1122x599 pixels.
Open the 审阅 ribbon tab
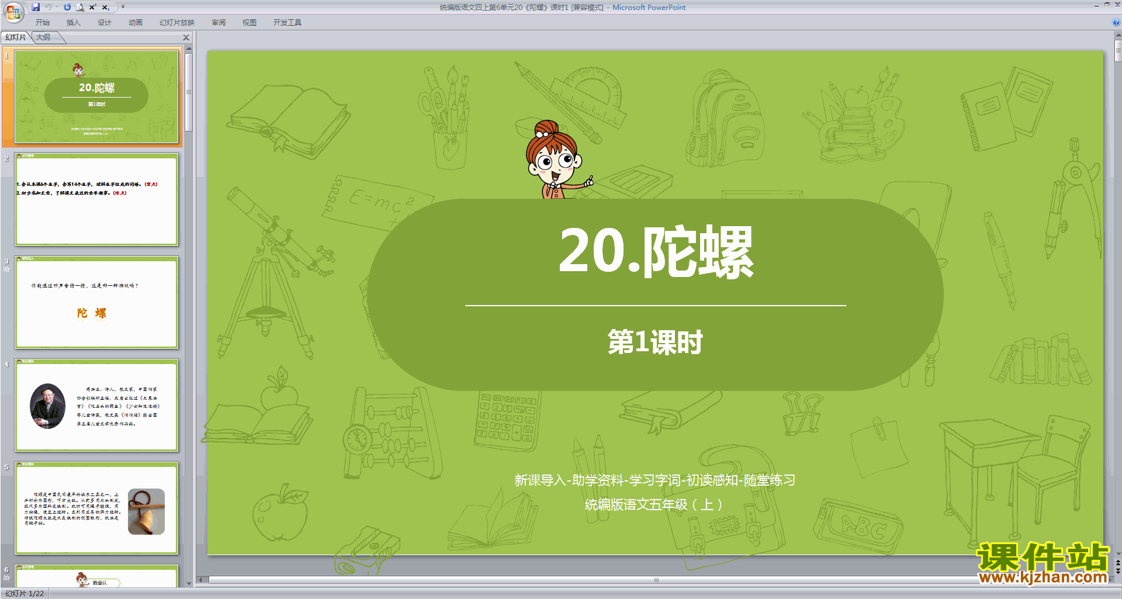[219, 22]
